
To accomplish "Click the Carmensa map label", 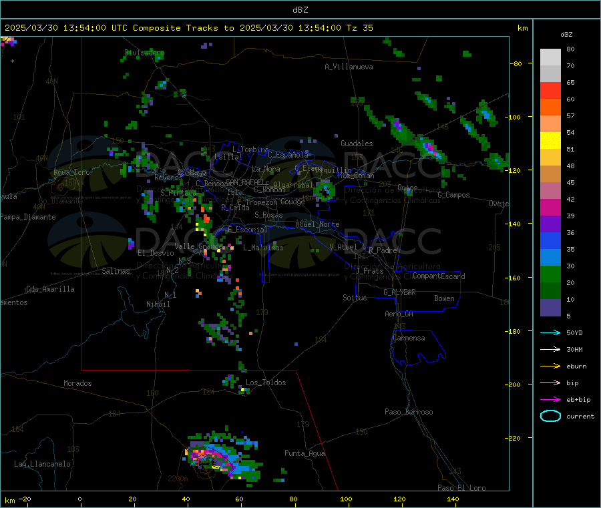I will click(409, 338).
